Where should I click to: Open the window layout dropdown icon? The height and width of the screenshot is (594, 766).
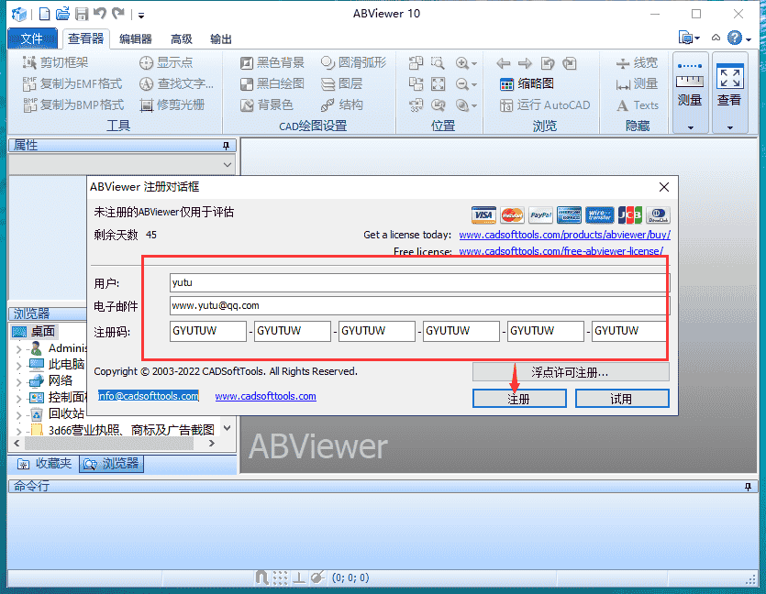click(x=689, y=38)
